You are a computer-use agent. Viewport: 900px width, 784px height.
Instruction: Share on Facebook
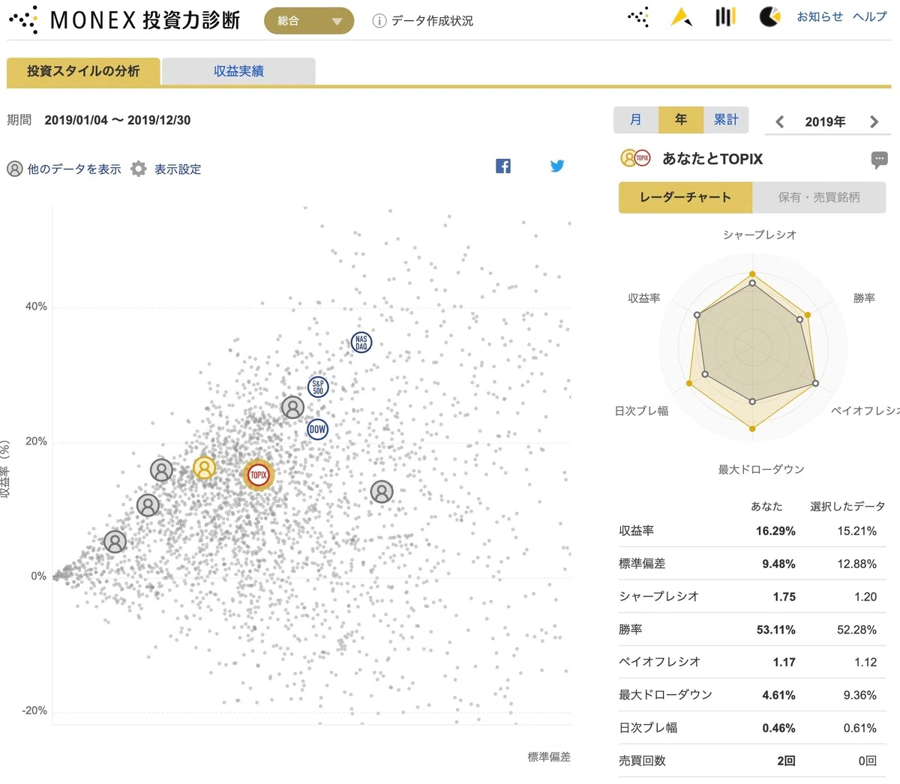503,166
